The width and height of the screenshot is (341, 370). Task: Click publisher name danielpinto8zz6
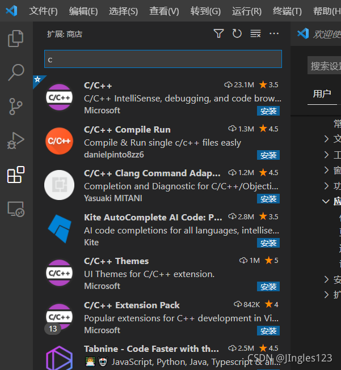click(x=114, y=155)
